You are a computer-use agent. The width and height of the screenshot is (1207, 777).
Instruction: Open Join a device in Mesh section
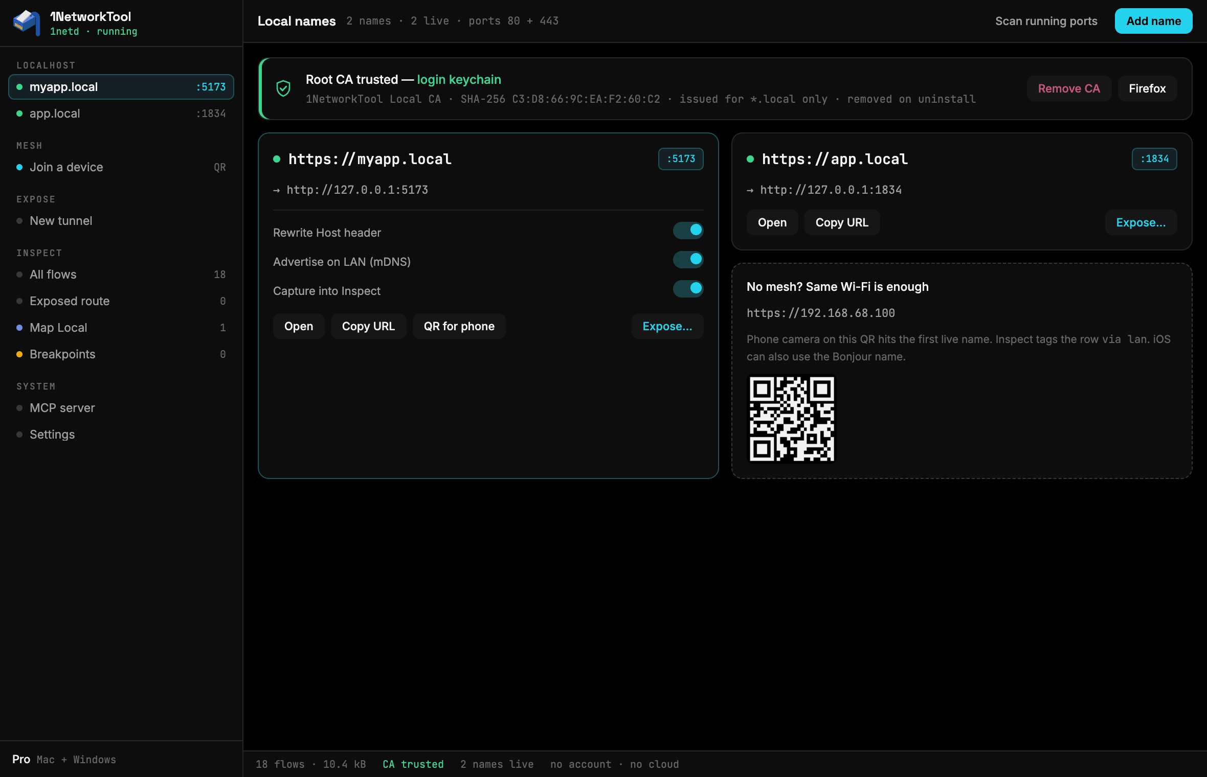121,167
